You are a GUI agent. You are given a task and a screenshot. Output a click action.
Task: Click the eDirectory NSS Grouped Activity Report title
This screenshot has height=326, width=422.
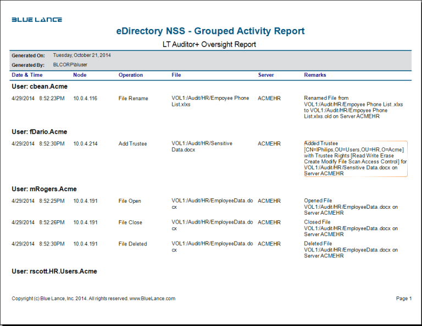[210, 31]
